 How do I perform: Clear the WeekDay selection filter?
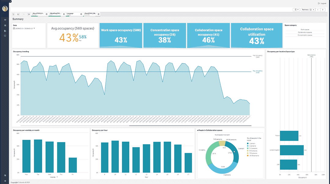click(x=64, y=14)
